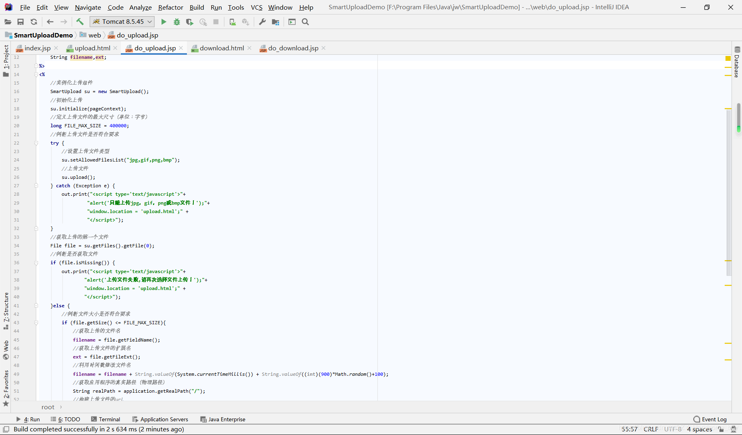The height and width of the screenshot is (435, 742).
Task: Open the Refactor menu
Action: tap(170, 7)
